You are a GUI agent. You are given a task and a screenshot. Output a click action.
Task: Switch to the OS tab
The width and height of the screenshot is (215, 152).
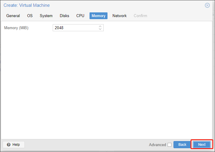click(30, 16)
